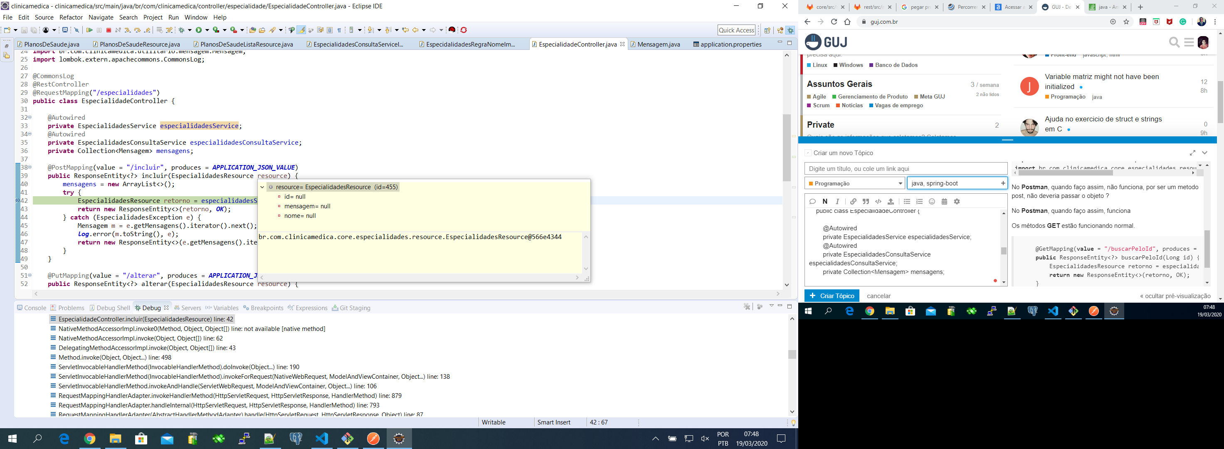Open the Refactor menu in Eclipse
Viewport: 1224px width, 449px height.
tap(71, 17)
